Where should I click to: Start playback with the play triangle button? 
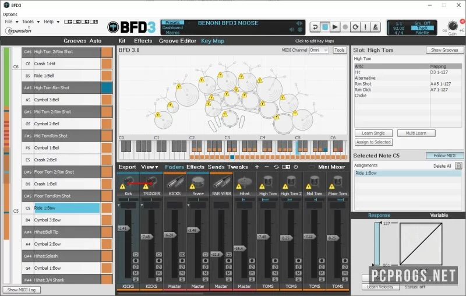click(x=335, y=27)
